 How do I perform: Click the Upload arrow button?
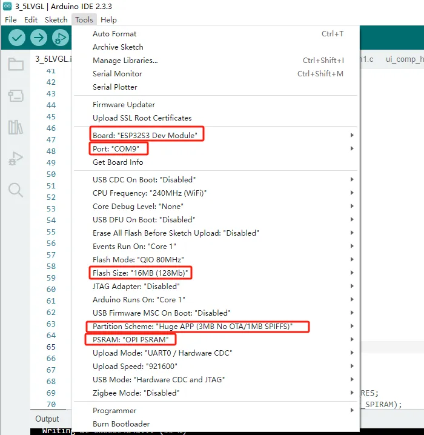tap(39, 38)
